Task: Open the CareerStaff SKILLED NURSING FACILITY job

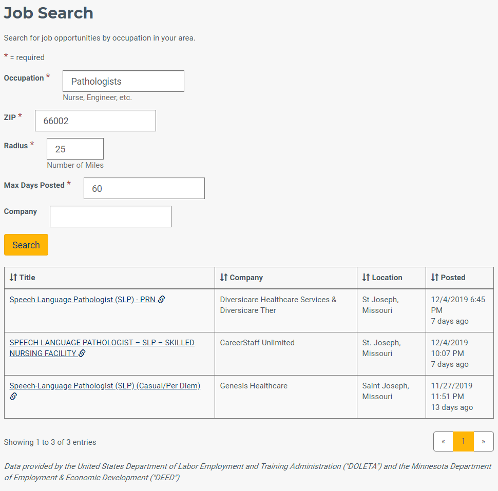Action: pos(102,348)
